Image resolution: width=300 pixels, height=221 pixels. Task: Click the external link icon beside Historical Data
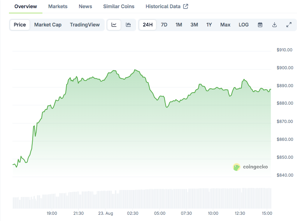pos(186,6)
